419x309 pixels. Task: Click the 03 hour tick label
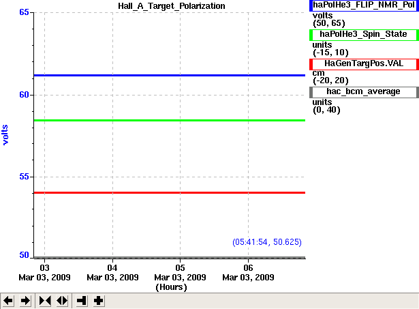click(x=44, y=268)
